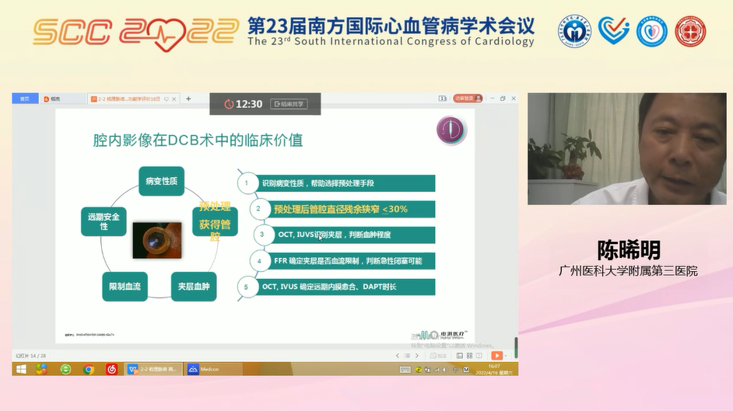Switch to reading view icon
Viewport: 733px width, 411px height.
click(x=479, y=356)
